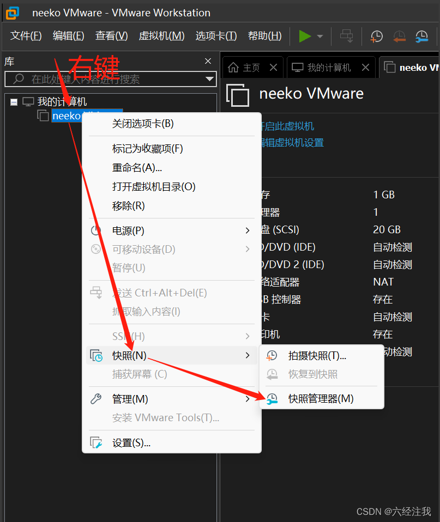The height and width of the screenshot is (522, 440).
Task: Open the 快照(N) submenu
Action: [x=172, y=355]
